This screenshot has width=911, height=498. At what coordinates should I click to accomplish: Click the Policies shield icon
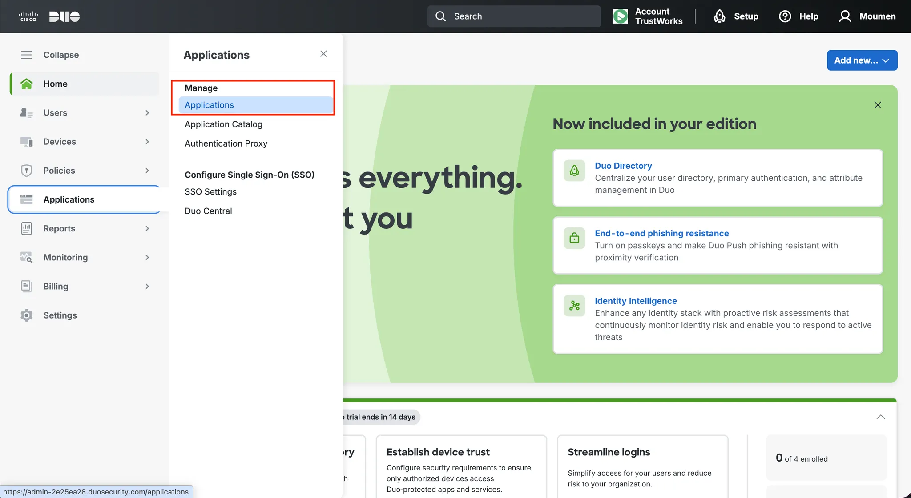pyautogui.click(x=27, y=171)
